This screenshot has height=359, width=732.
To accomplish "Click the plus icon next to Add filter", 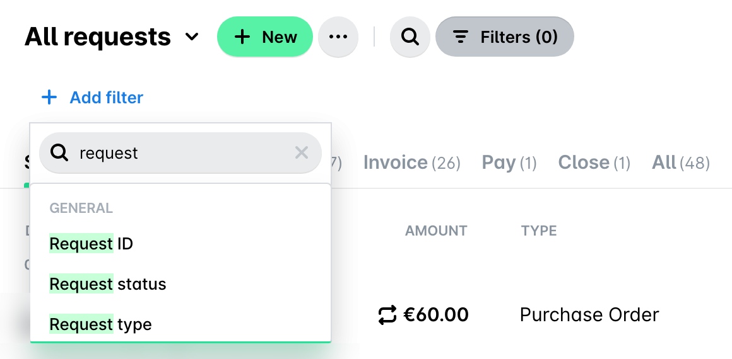I will (49, 98).
